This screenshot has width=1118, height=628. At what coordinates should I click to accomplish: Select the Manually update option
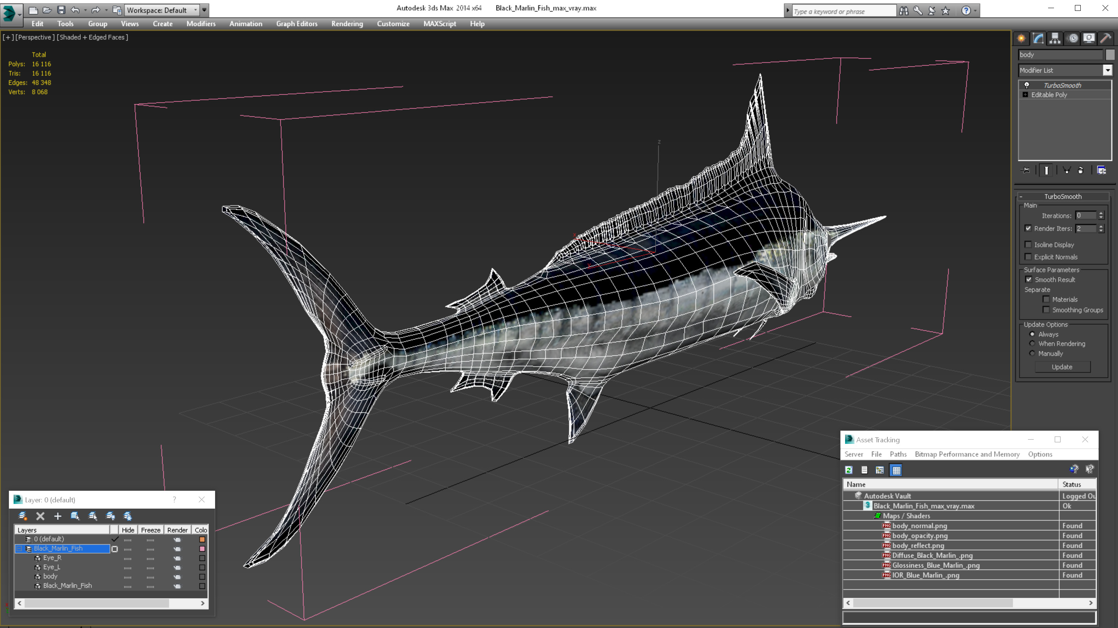click(1032, 353)
